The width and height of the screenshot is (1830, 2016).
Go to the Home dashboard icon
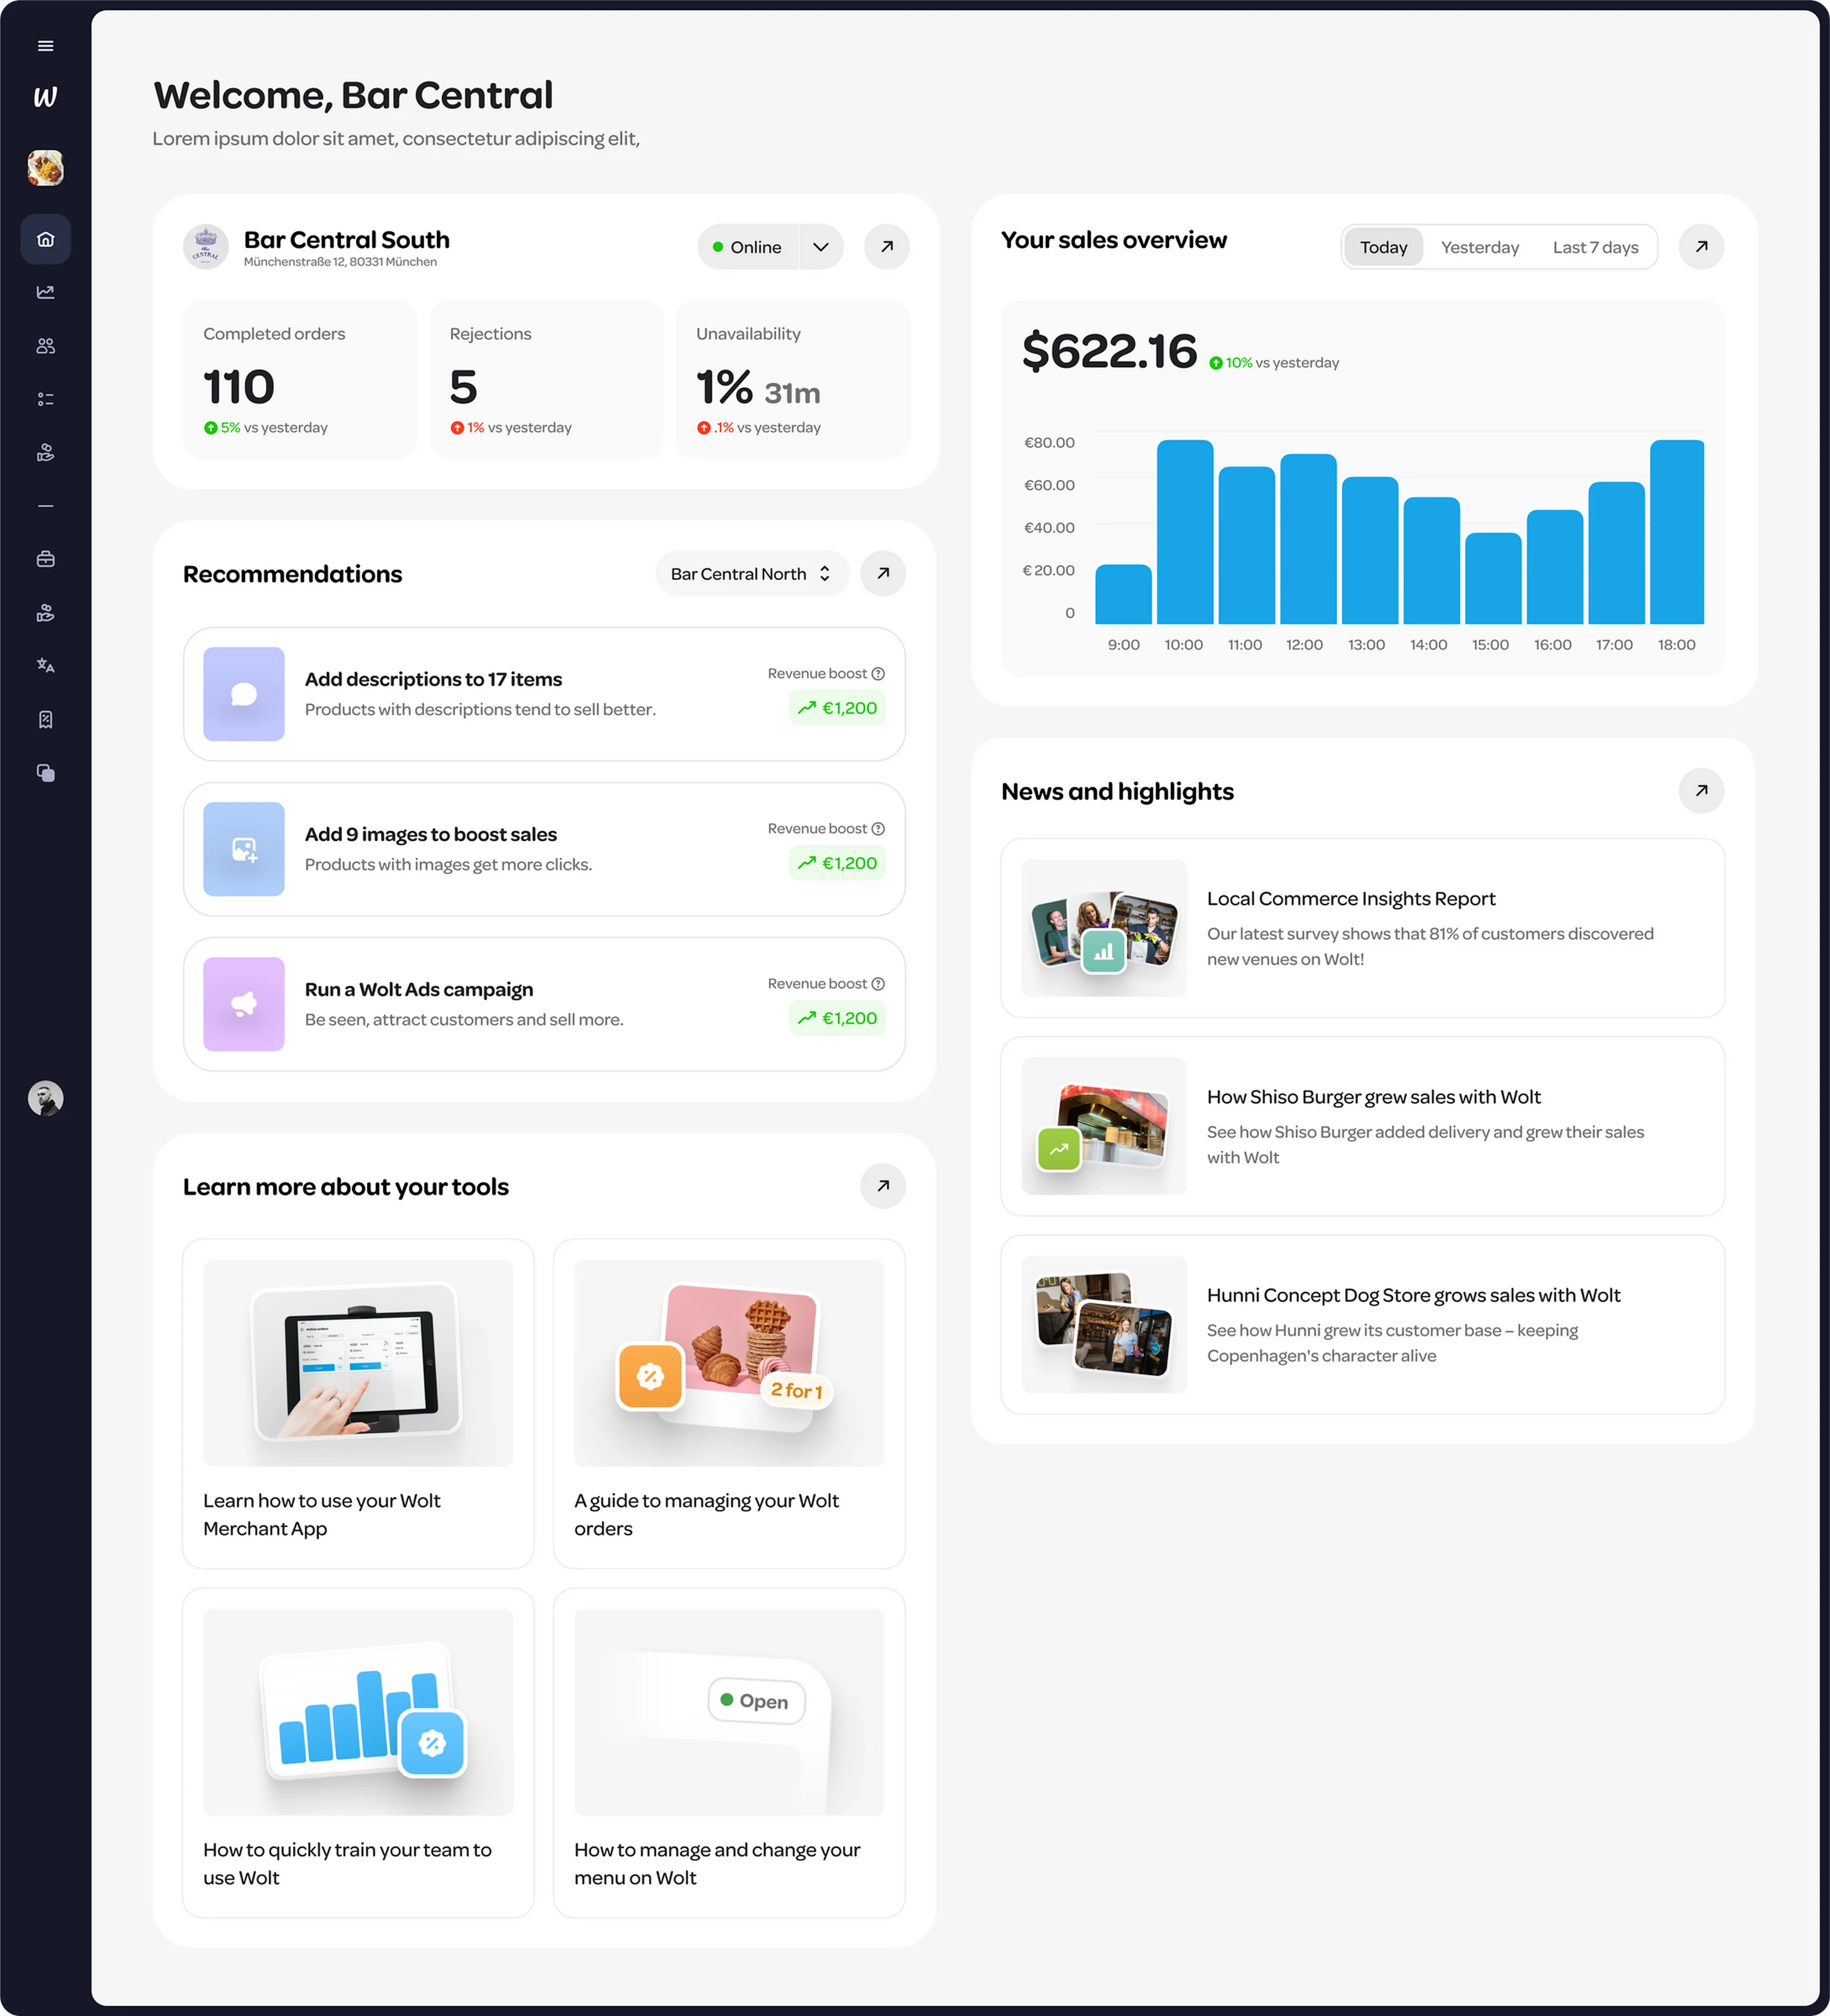pyautogui.click(x=45, y=239)
